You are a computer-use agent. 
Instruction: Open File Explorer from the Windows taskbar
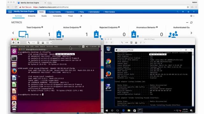[x=129, y=111]
